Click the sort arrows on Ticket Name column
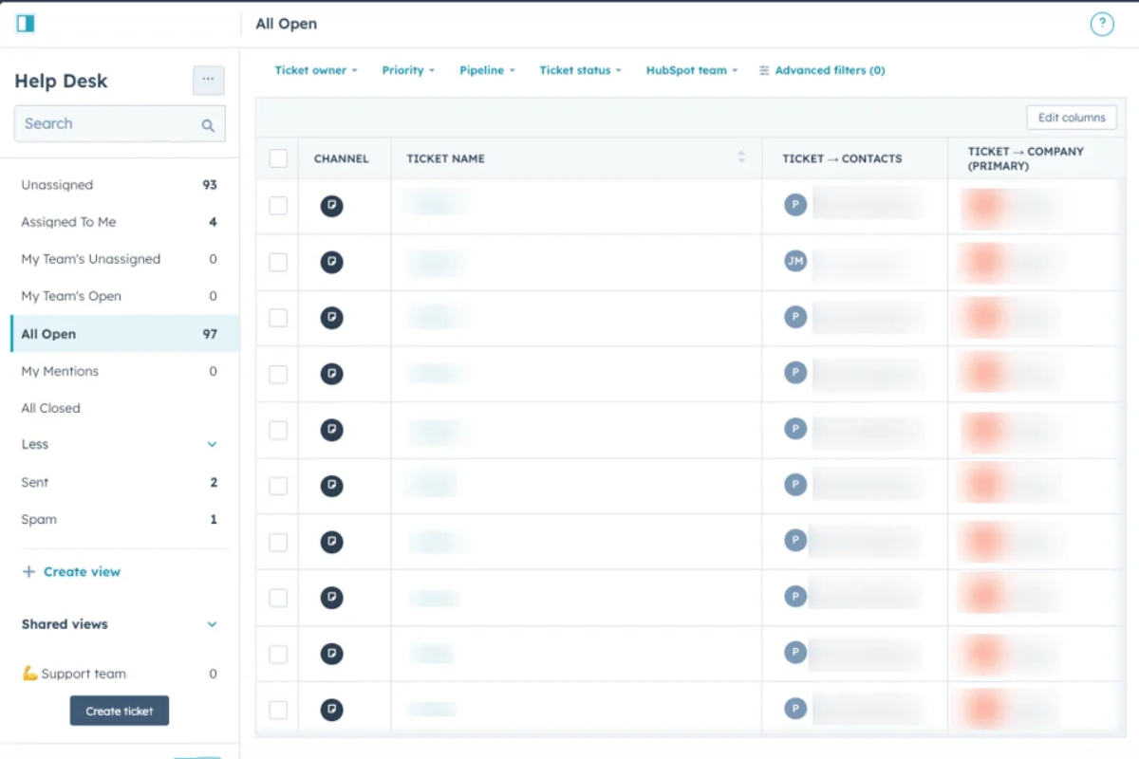This screenshot has width=1139, height=759. coord(740,158)
